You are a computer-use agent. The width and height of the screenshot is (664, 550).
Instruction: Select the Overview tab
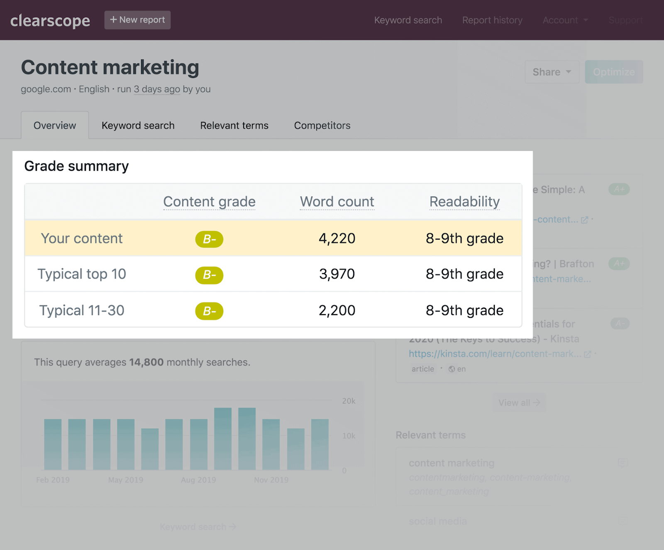55,126
